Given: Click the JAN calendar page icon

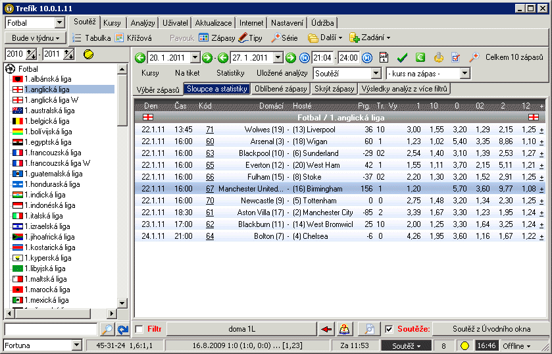Looking at the screenshot, I should 384,57.
